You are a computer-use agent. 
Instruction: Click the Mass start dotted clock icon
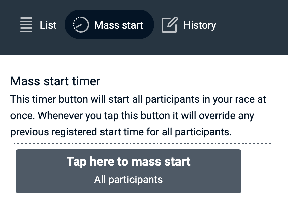(x=81, y=25)
